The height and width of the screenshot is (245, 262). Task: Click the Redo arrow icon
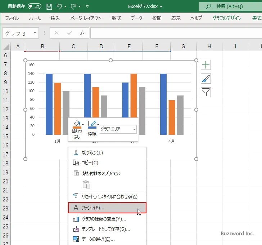[74, 6]
